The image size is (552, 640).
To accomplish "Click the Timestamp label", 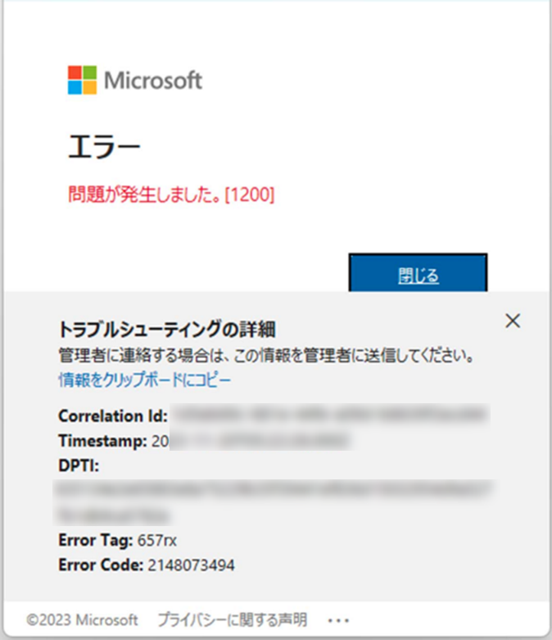I will pos(103,441).
